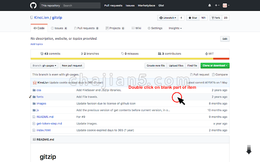Open commit message 'For #9'

(81, 117)
